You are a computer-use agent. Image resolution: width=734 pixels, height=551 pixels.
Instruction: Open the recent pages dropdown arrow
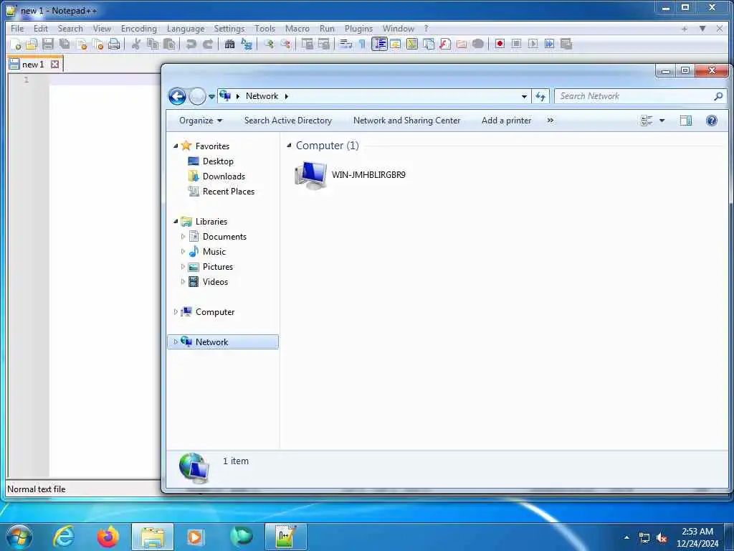211,97
